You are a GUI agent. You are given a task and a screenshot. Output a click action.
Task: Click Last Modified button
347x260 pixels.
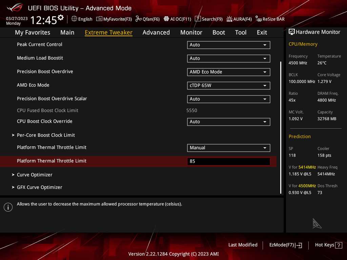(243, 245)
